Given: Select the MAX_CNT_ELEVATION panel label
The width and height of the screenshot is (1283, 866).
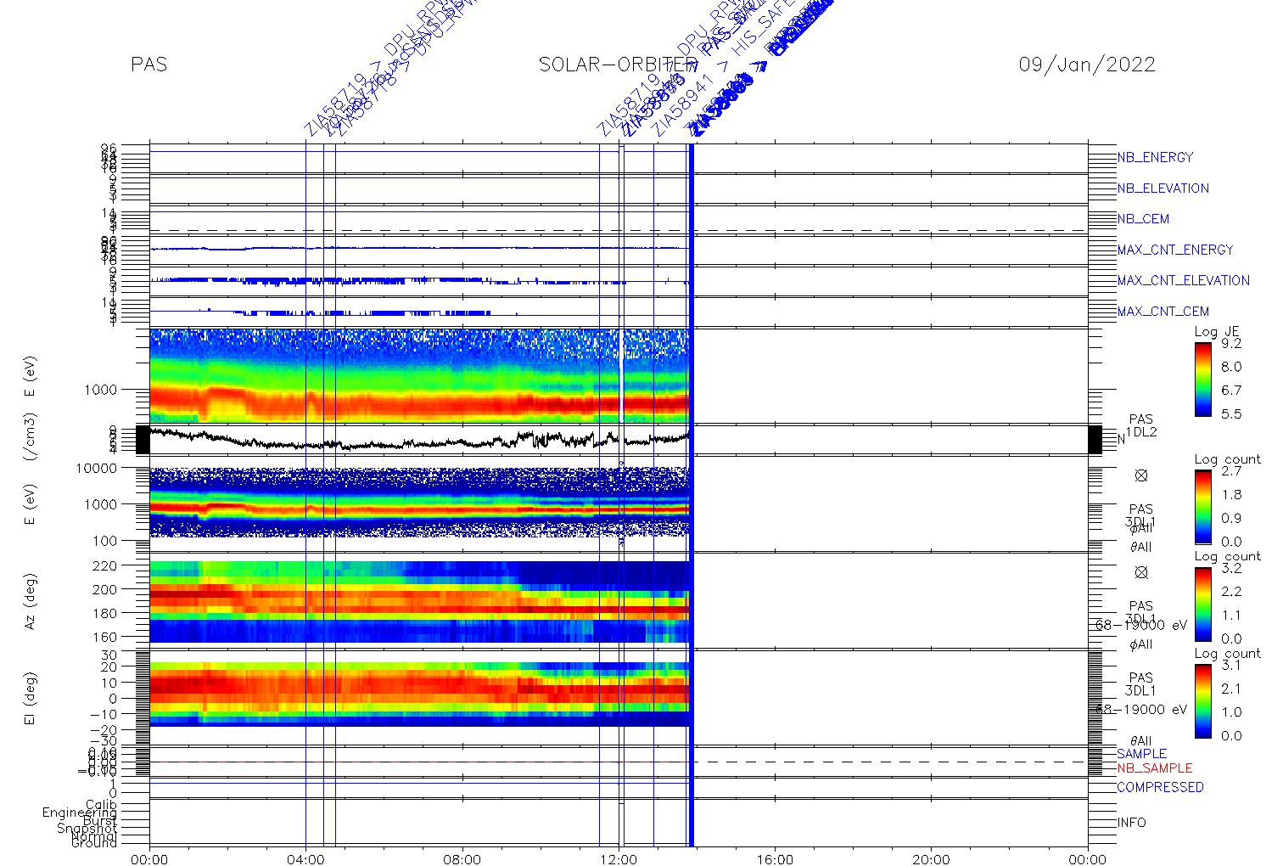Looking at the screenshot, I should coord(1183,280).
